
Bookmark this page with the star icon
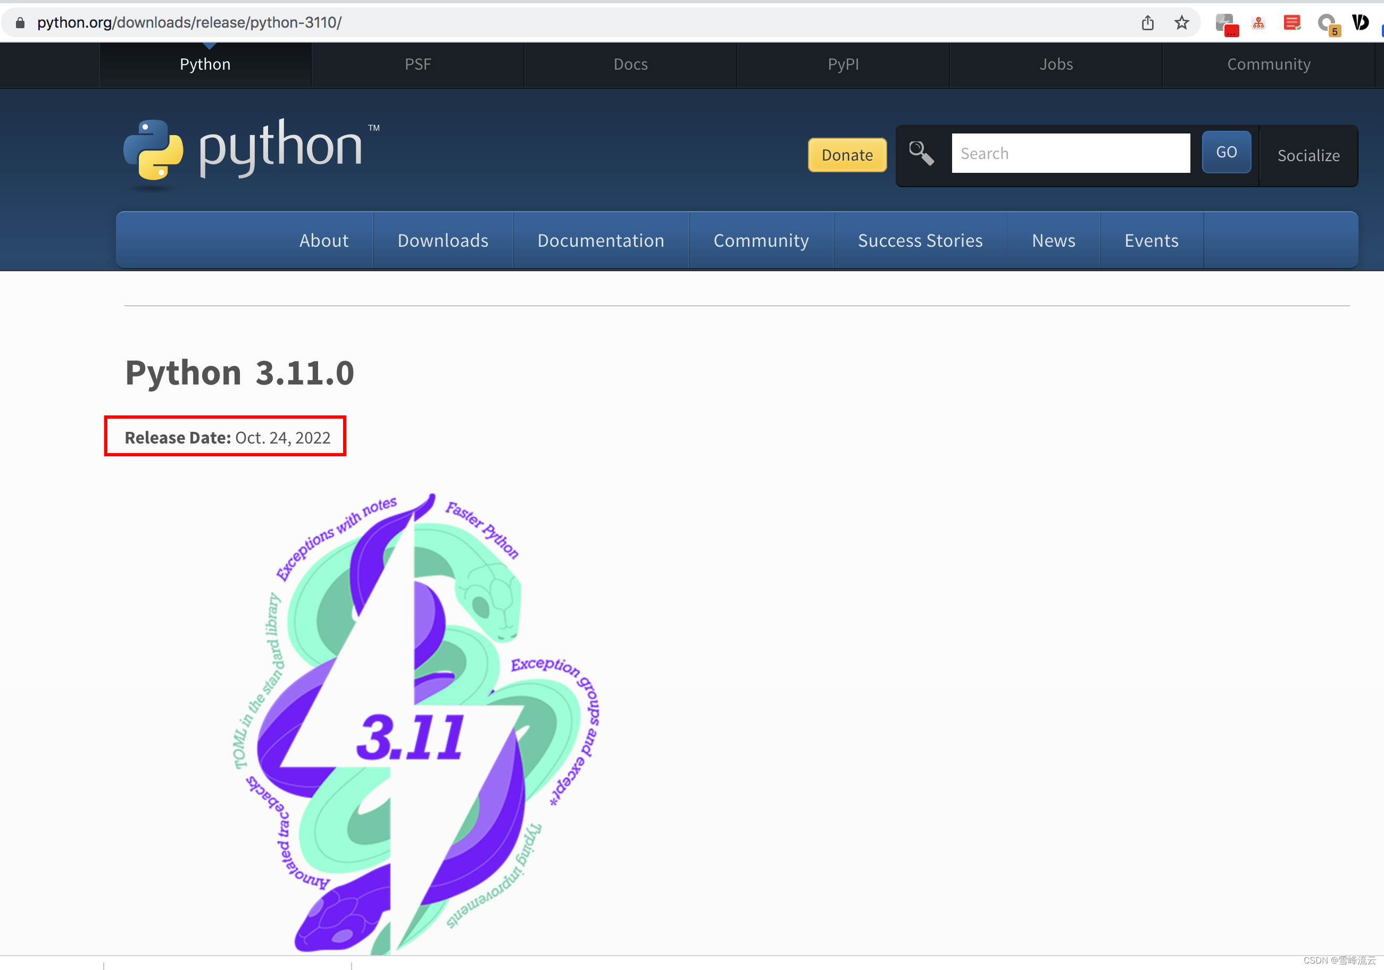pos(1181,23)
